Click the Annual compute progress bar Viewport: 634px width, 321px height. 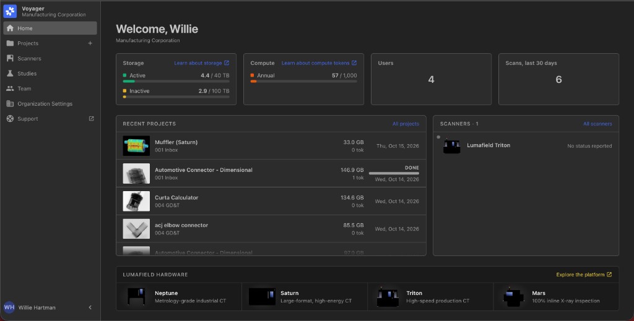point(303,82)
